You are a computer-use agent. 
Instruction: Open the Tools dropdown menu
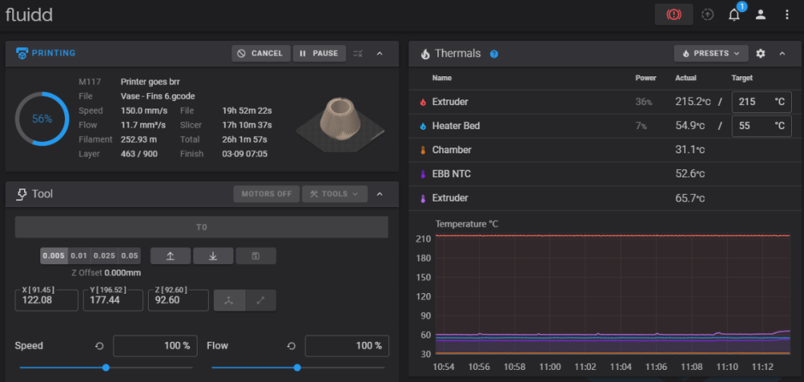pos(334,194)
